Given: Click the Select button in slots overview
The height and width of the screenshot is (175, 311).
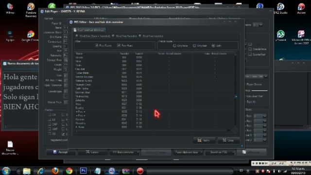Looking at the screenshot, I should [x=204, y=140].
